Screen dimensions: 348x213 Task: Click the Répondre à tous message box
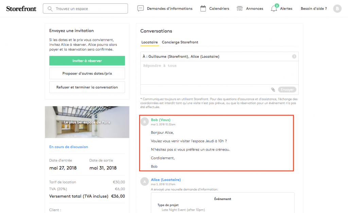coord(219,73)
